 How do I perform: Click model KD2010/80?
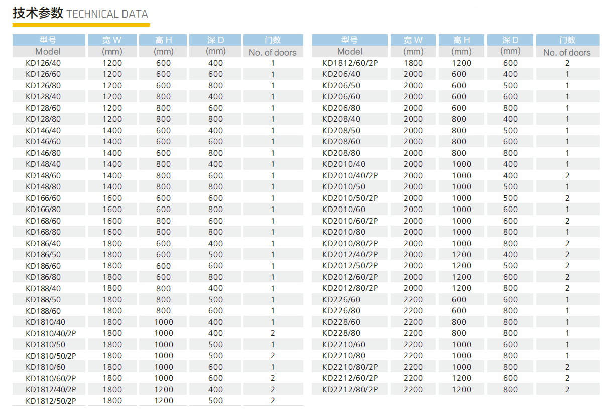click(x=344, y=232)
